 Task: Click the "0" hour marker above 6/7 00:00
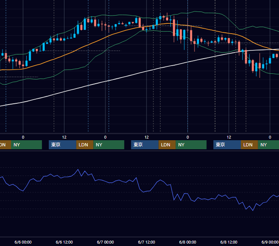point(105,137)
